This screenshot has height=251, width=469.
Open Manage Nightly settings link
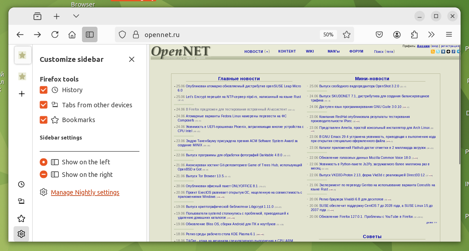[85, 192]
